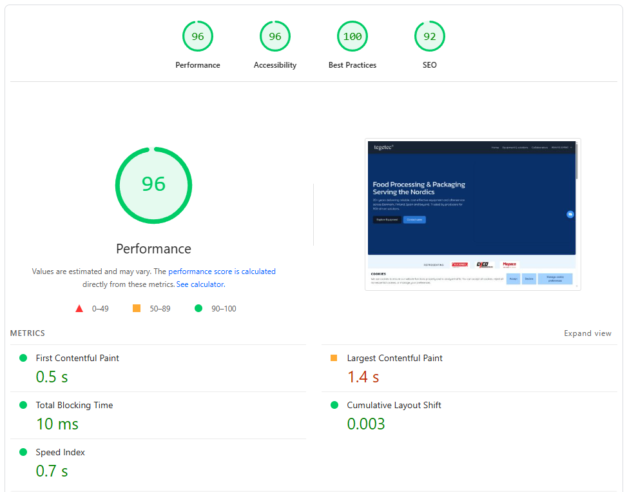Click the green circle legend icon for 90–100

point(198,308)
